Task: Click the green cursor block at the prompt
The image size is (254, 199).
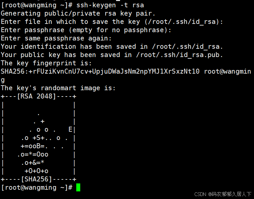Action: point(78,188)
